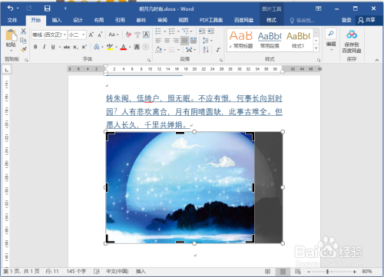
Task: Switch to the 引用 tab
Action: pyautogui.click(x=120, y=20)
